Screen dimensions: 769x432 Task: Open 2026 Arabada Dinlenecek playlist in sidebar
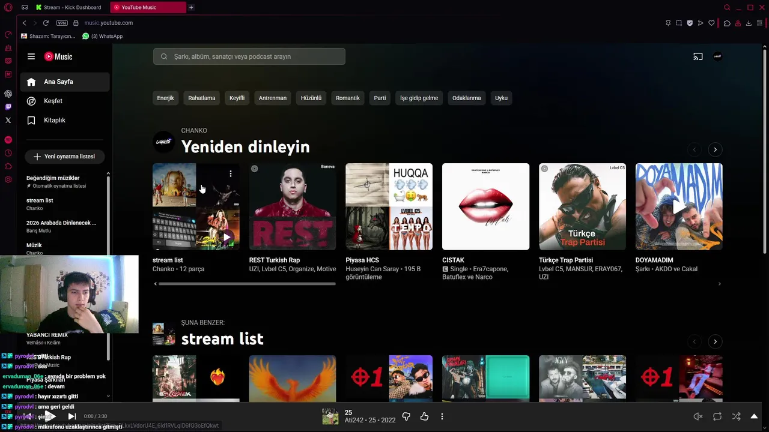pos(61,223)
